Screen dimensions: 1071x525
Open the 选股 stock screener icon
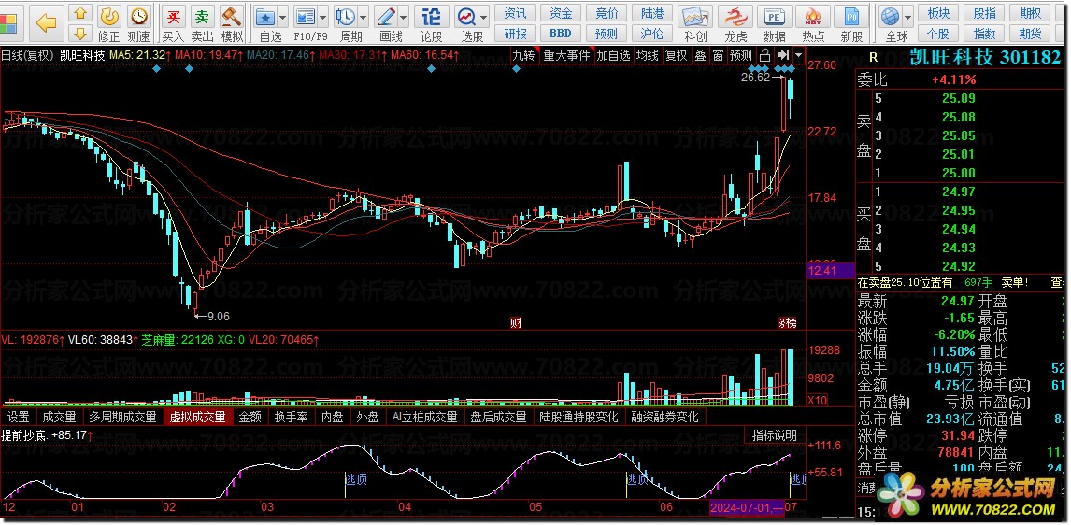[x=467, y=17]
